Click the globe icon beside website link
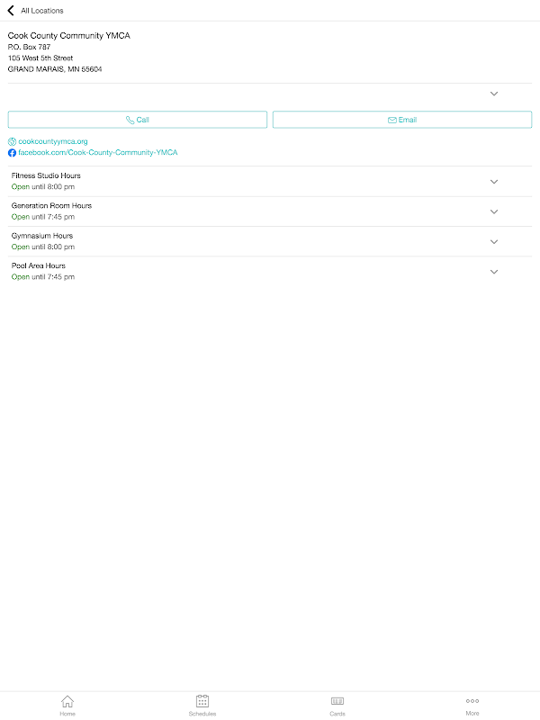The image size is (540, 720). coord(12,141)
